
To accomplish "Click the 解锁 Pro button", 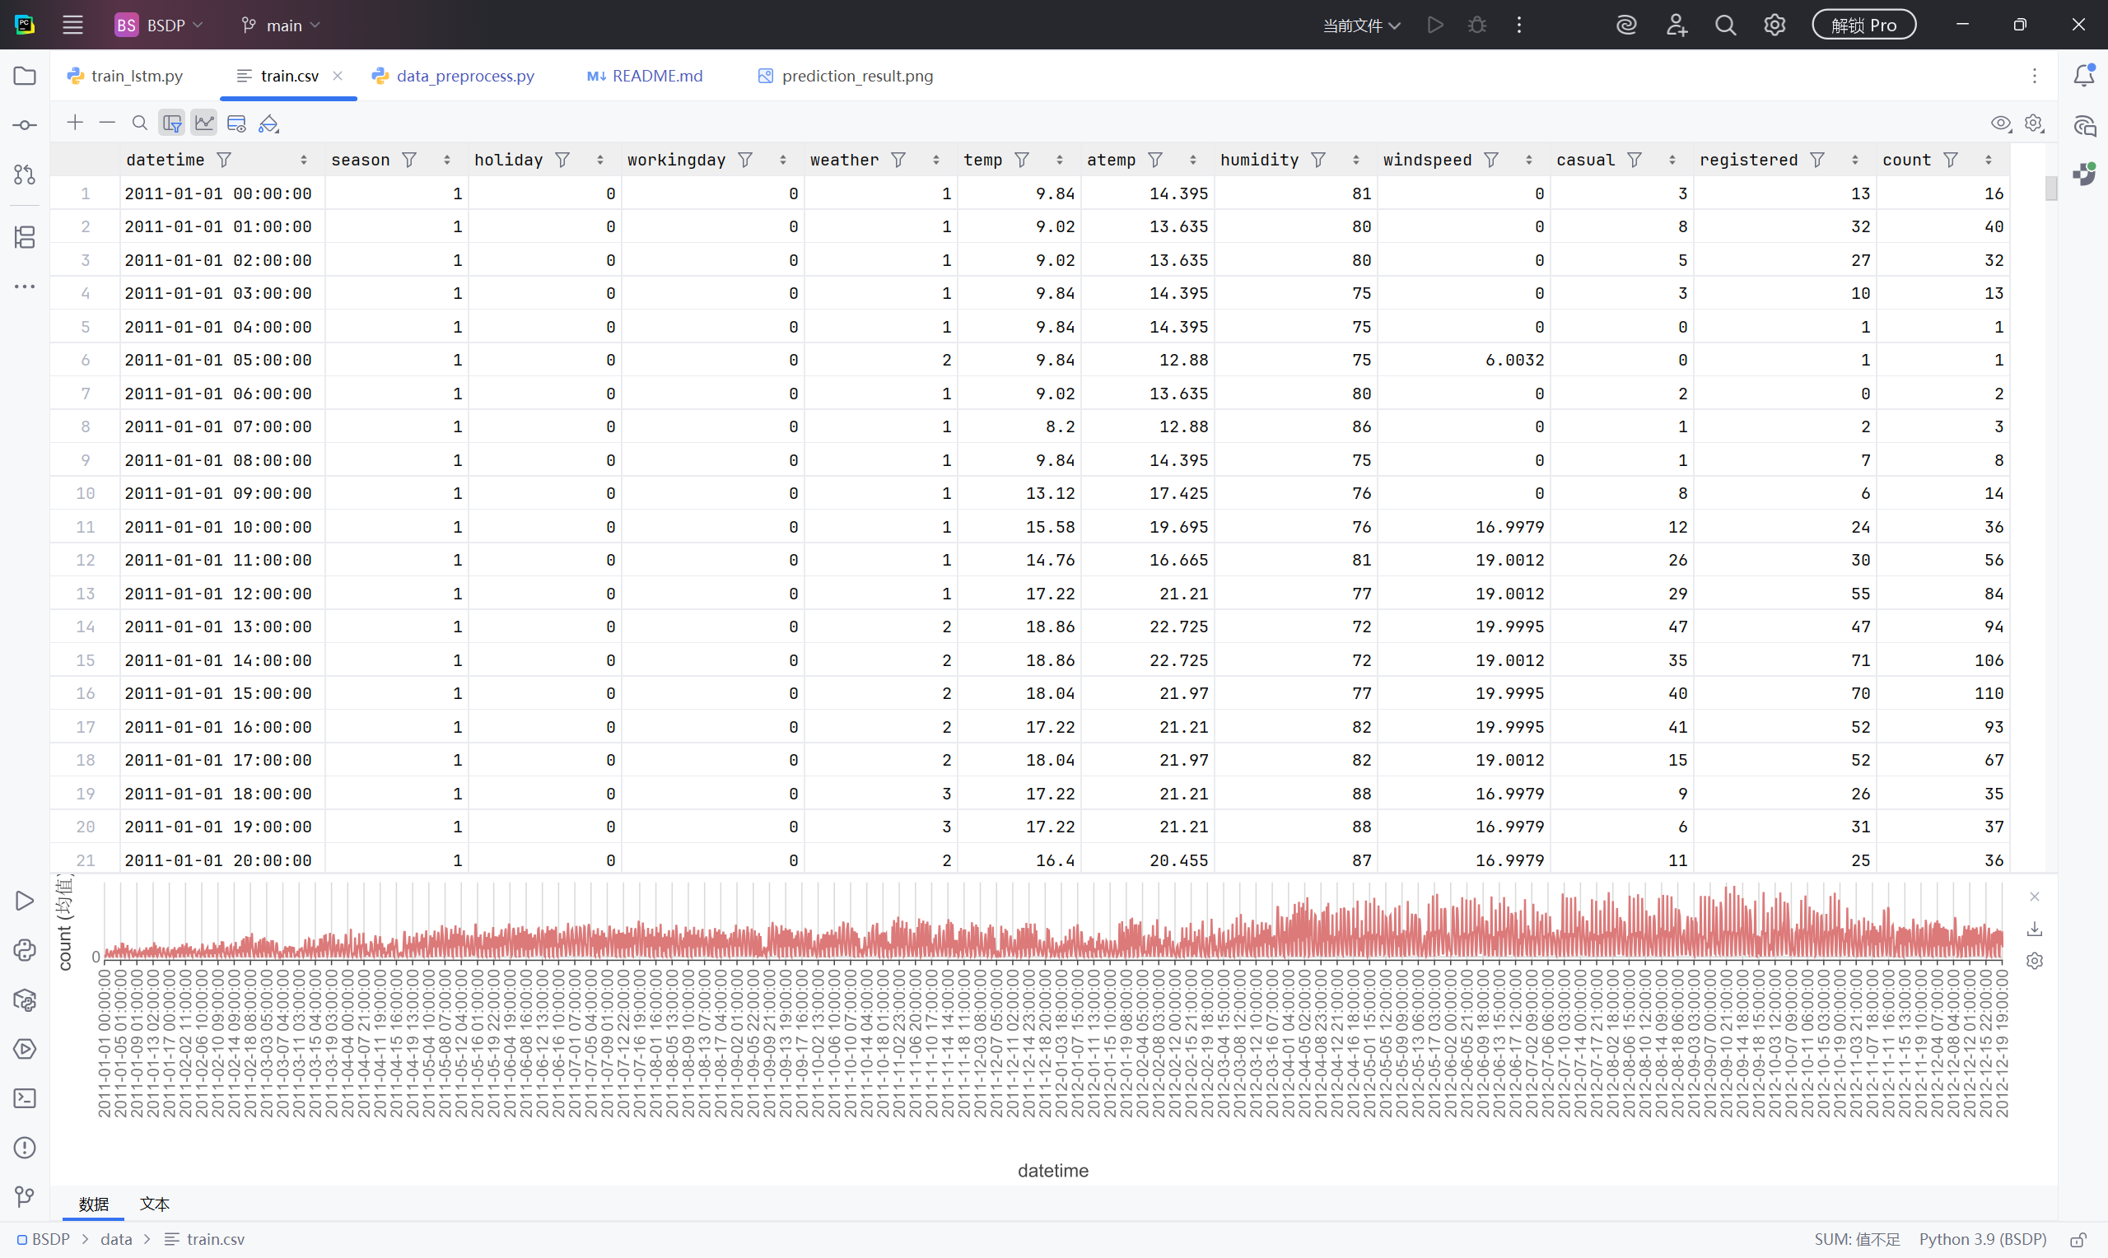I will point(1863,26).
